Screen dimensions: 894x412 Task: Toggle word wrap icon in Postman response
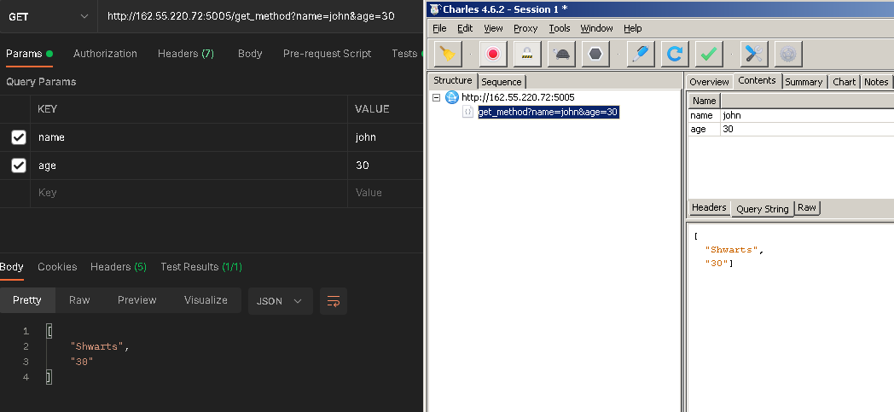pyautogui.click(x=334, y=301)
